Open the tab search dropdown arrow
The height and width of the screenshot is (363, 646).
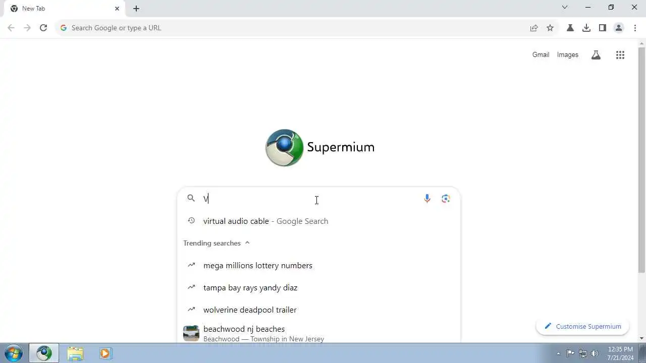[x=565, y=7]
